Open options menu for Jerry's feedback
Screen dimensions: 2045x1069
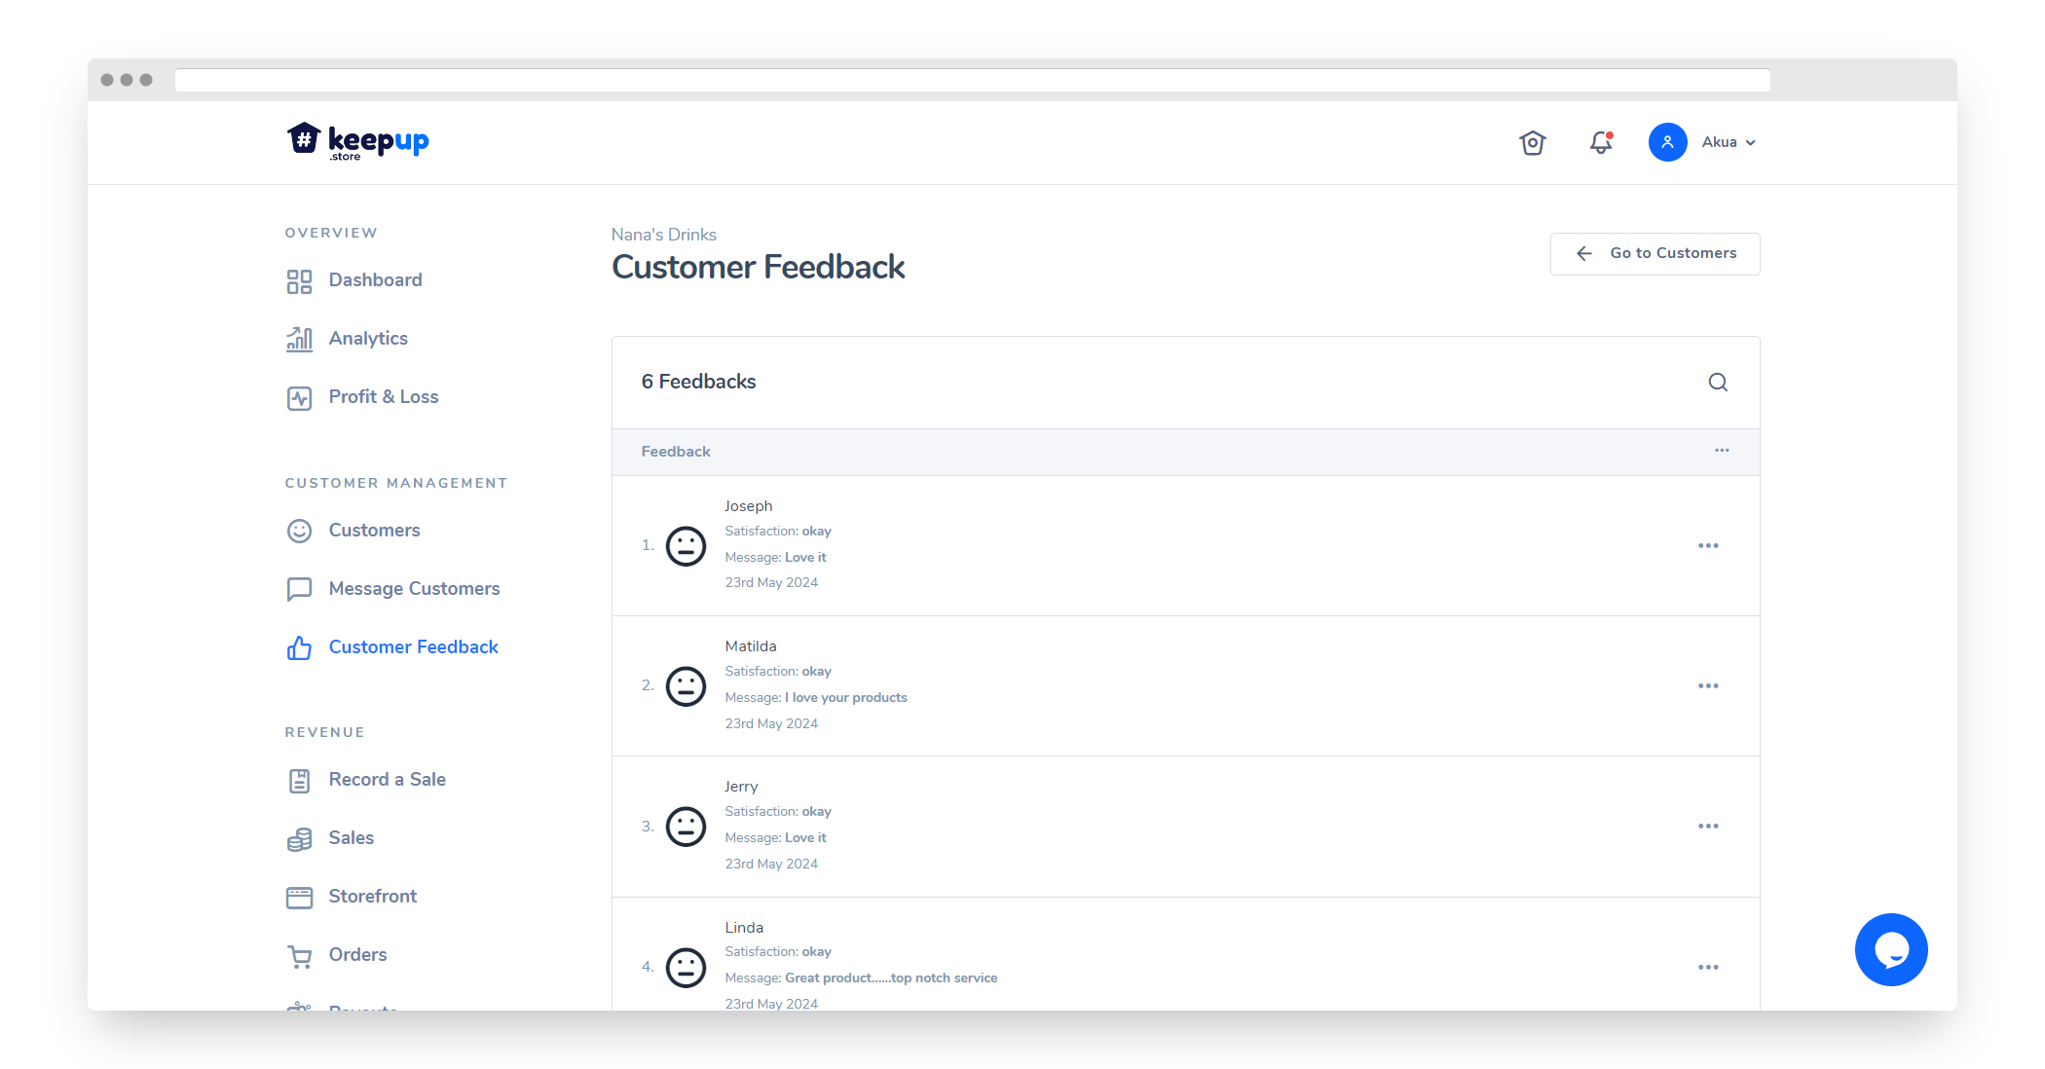[1708, 827]
